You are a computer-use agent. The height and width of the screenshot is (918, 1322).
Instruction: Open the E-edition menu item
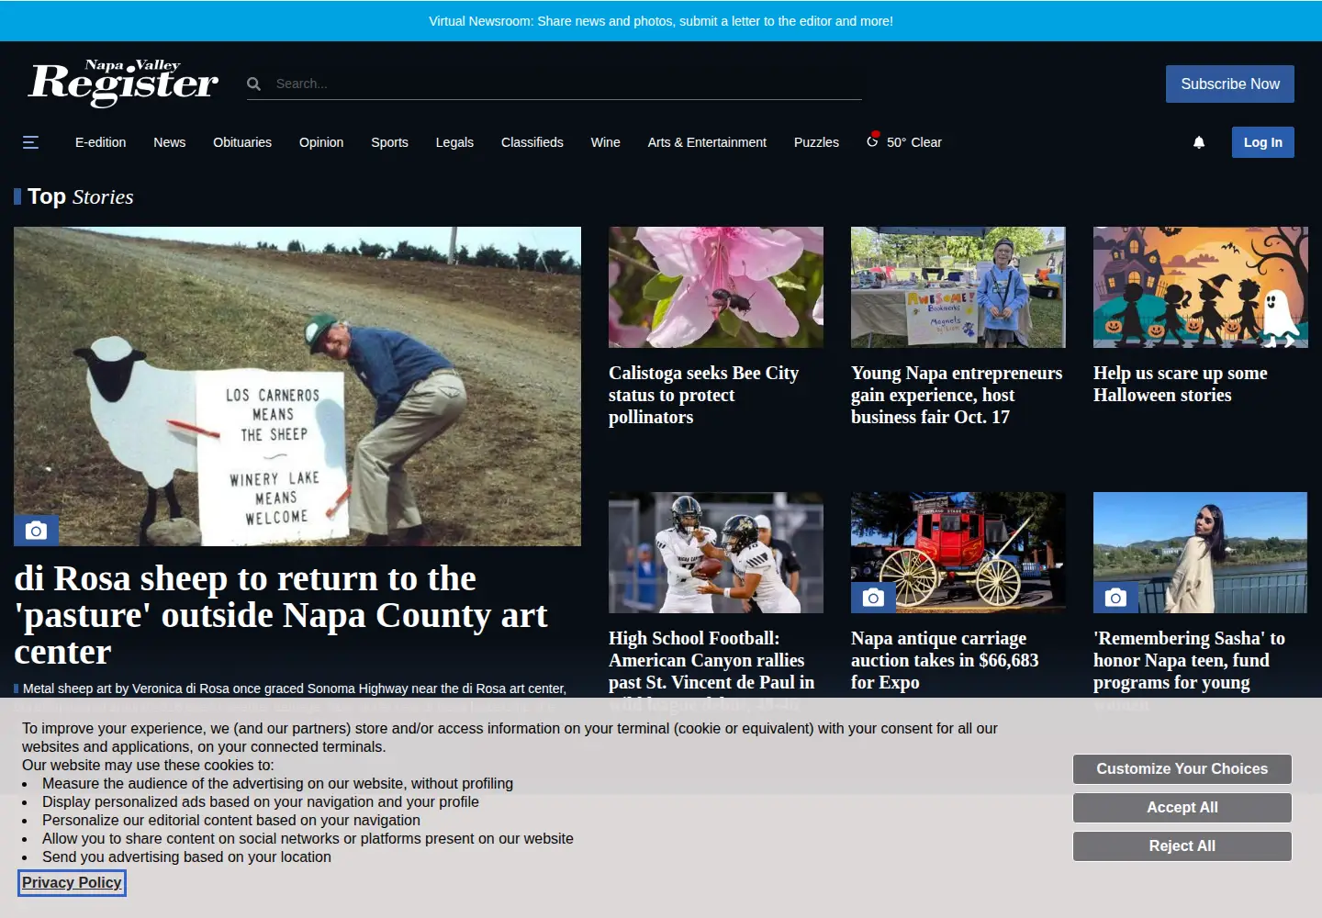pyautogui.click(x=100, y=142)
